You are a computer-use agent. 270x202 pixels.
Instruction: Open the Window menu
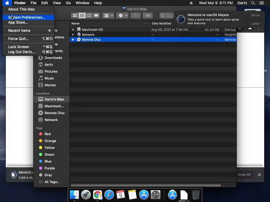[x=83, y=3]
